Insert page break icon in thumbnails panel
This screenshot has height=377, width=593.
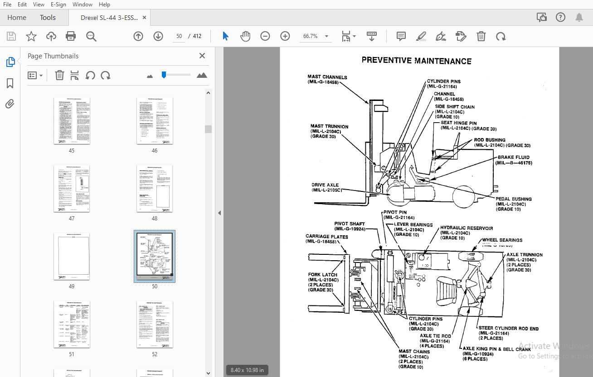click(x=75, y=75)
